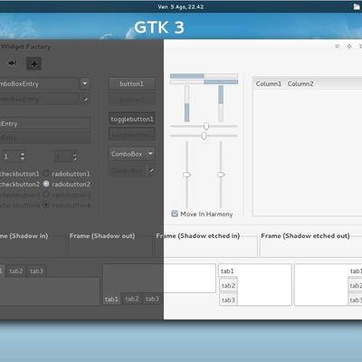
Task: Toggle the disabled togglebutton2
Action: 132,134
